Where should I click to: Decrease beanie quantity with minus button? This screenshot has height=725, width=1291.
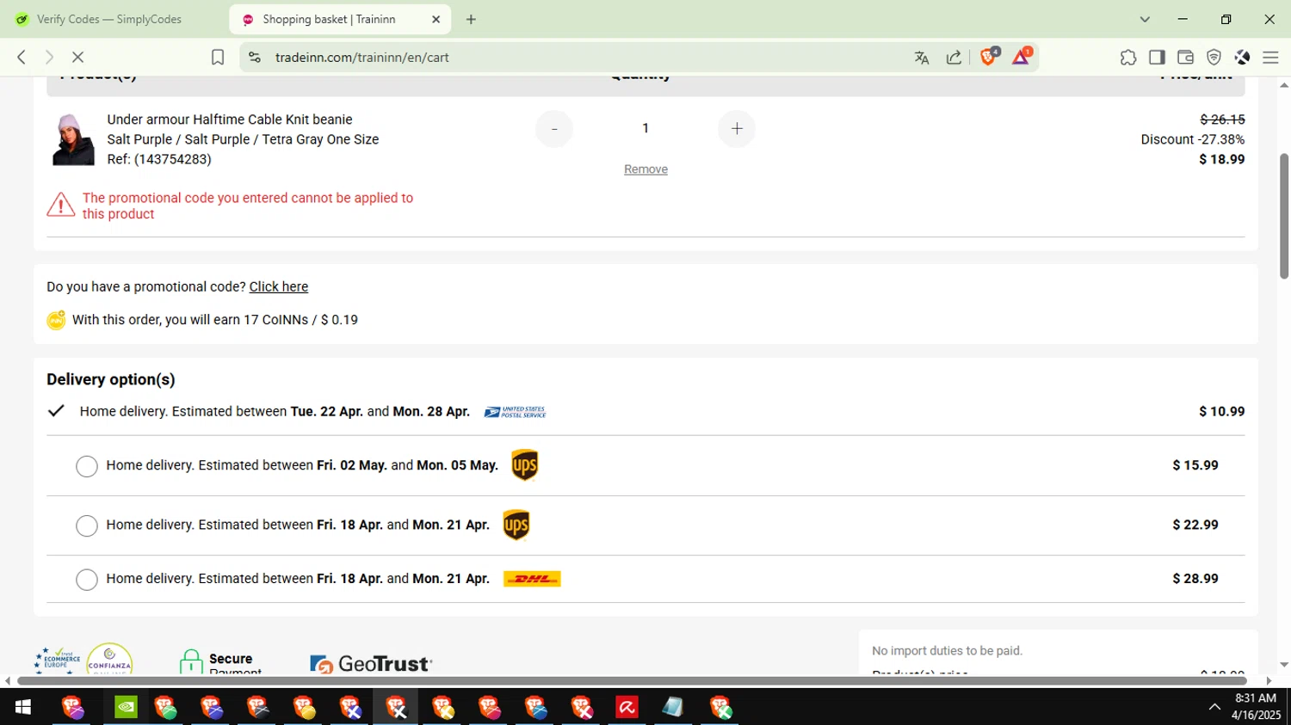click(554, 129)
